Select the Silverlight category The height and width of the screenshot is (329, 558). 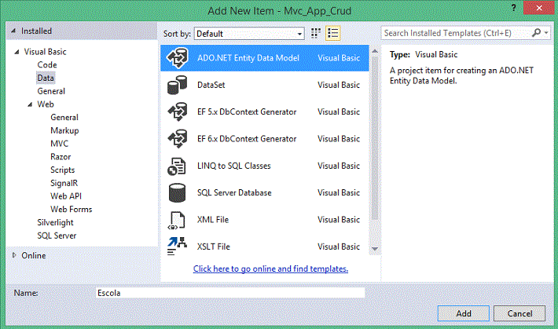point(55,223)
